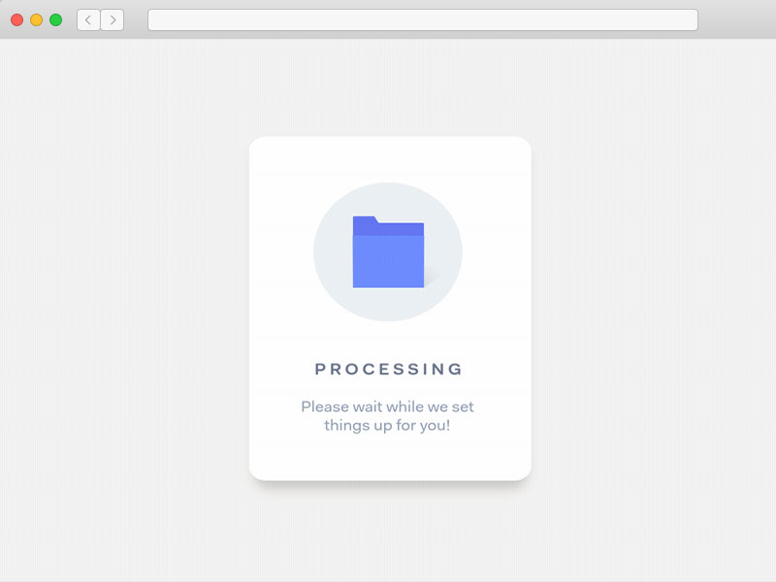Go forward with the right arrow button
776x582 pixels.
113,20
